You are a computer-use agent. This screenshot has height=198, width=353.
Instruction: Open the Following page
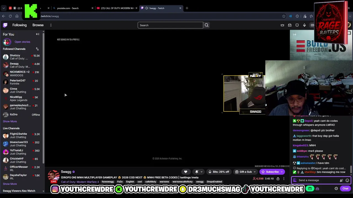(20, 25)
